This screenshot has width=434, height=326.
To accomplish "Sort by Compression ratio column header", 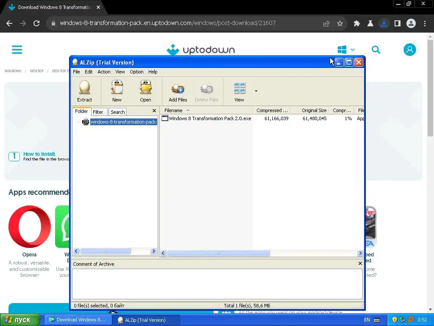I will 342,110.
